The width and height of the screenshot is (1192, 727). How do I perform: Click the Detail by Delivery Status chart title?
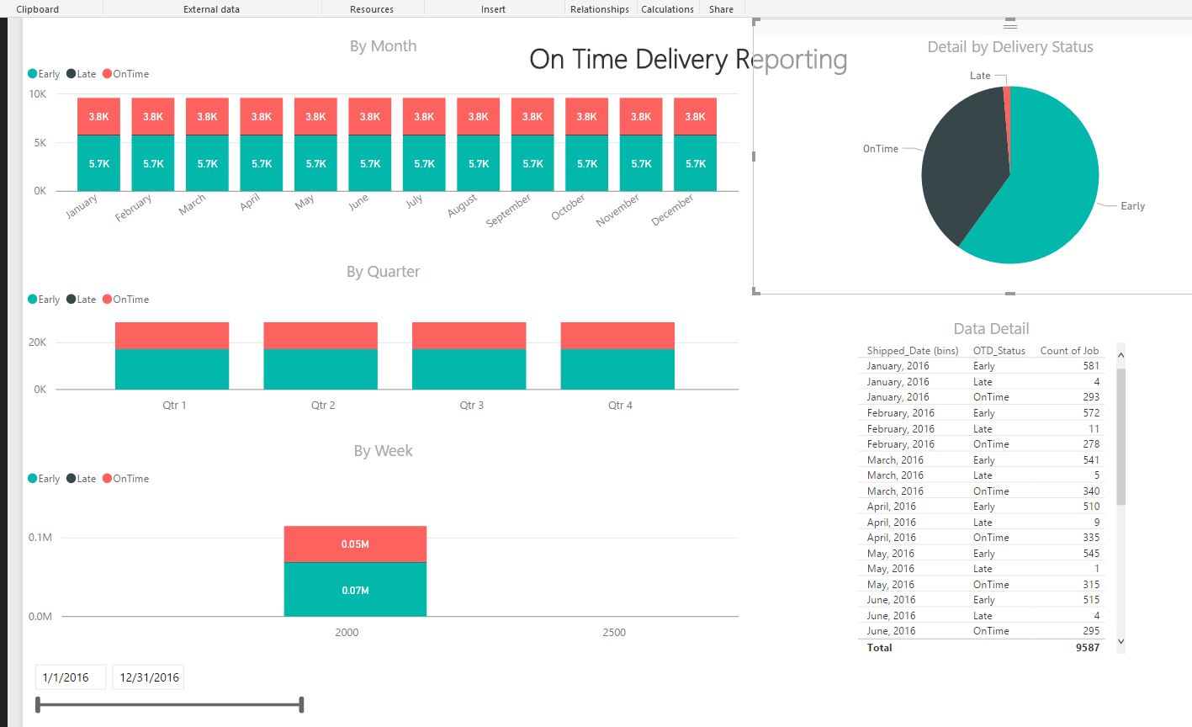pos(1010,47)
